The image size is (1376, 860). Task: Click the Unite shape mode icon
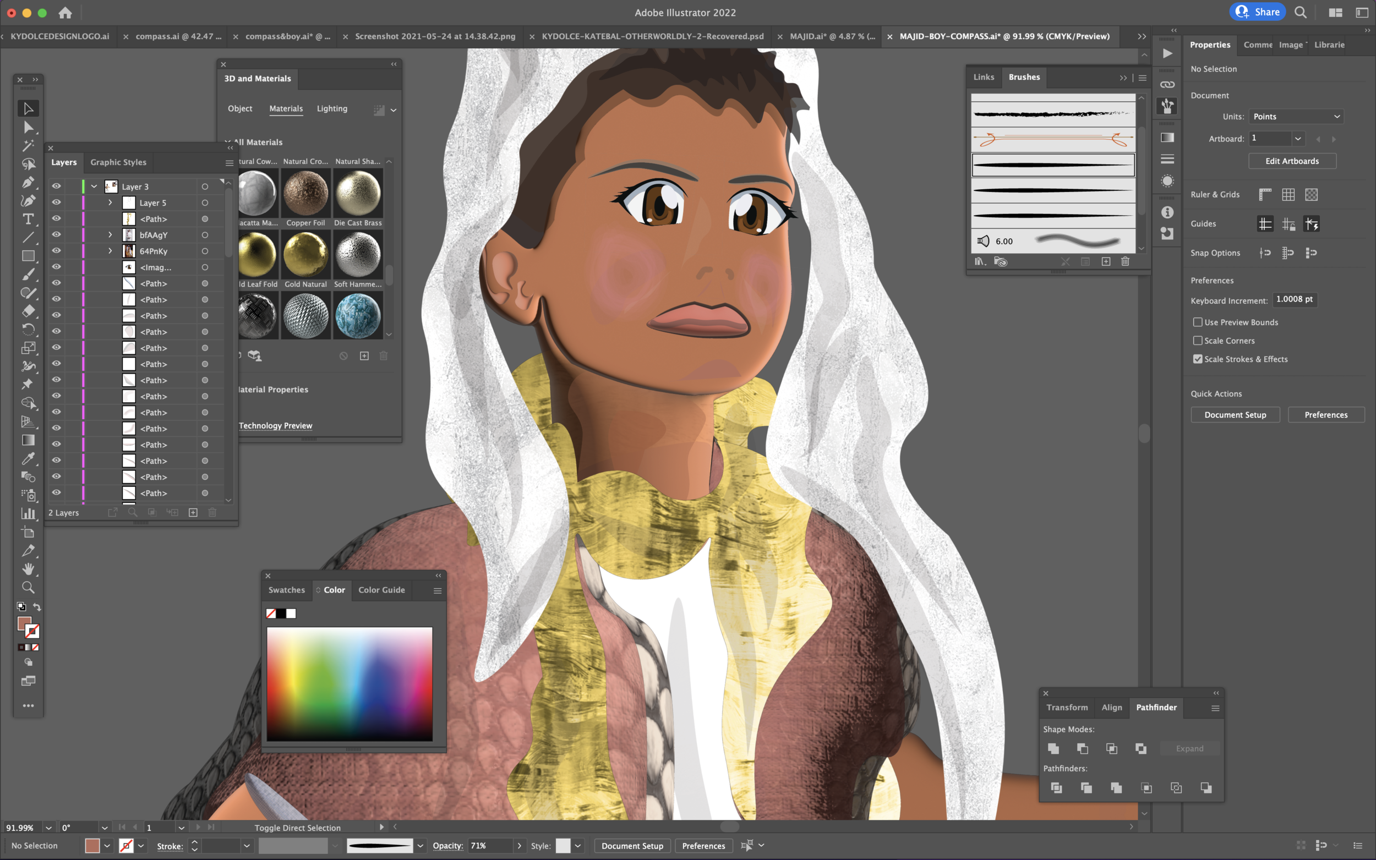1053,748
